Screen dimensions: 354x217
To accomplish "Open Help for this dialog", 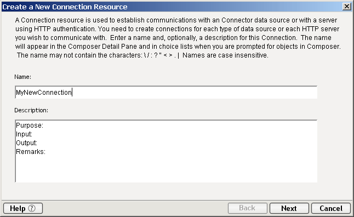I will (x=23, y=208).
